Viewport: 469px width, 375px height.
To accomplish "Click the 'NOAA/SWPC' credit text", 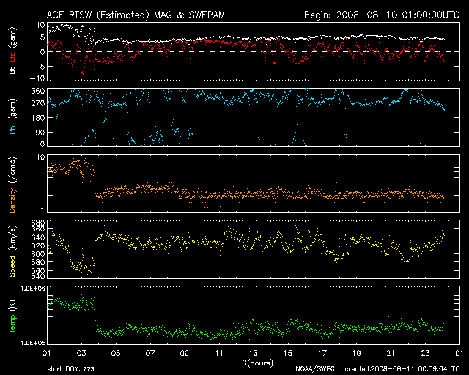I will [x=314, y=369].
